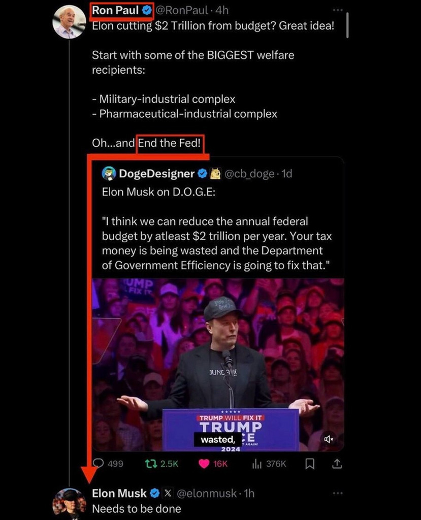Open the more options menu on Ron Paul's tweet
The image size is (421, 520).
(337, 10)
